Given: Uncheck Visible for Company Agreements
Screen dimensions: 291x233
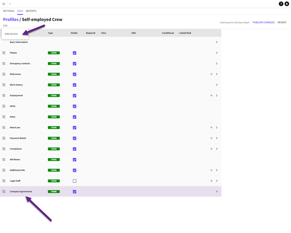Looking at the screenshot, I should (x=75, y=192).
